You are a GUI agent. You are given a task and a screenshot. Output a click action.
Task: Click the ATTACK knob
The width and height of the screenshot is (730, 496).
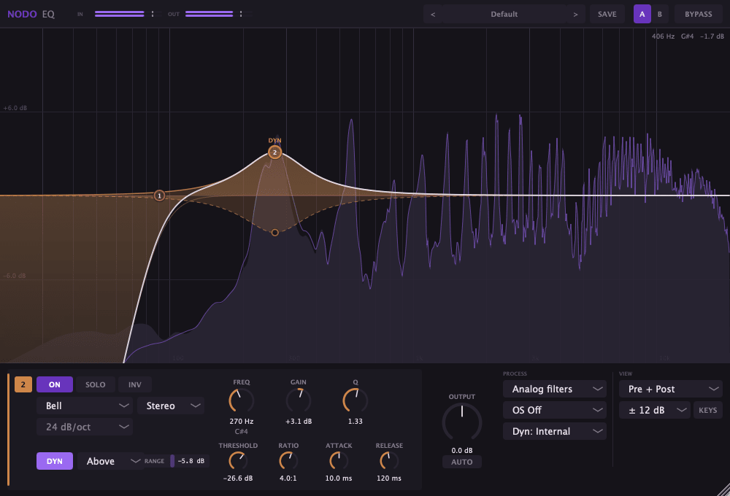pyautogui.click(x=339, y=461)
